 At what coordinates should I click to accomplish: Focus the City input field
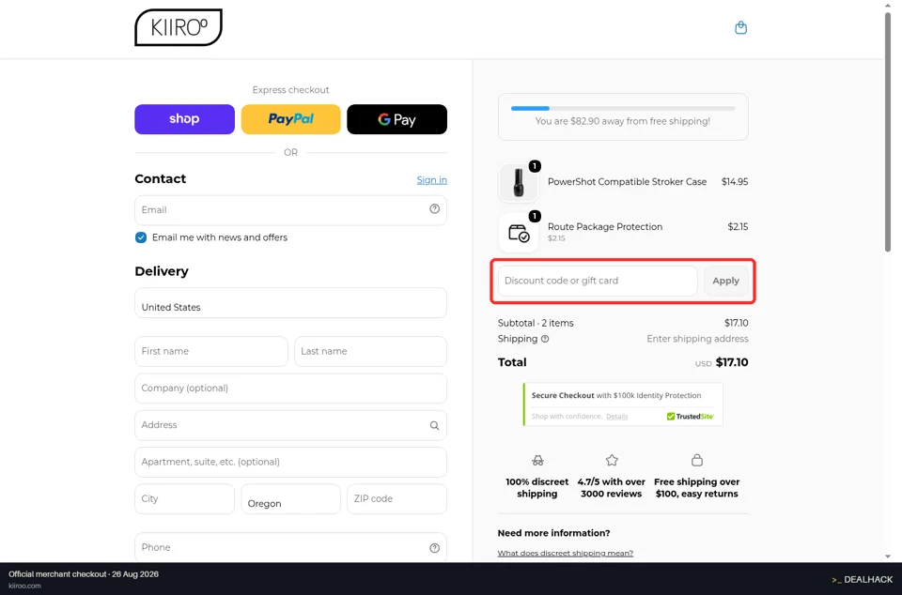click(x=185, y=498)
